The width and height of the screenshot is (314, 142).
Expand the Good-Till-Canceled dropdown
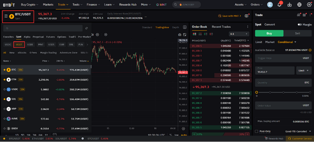click(298, 131)
